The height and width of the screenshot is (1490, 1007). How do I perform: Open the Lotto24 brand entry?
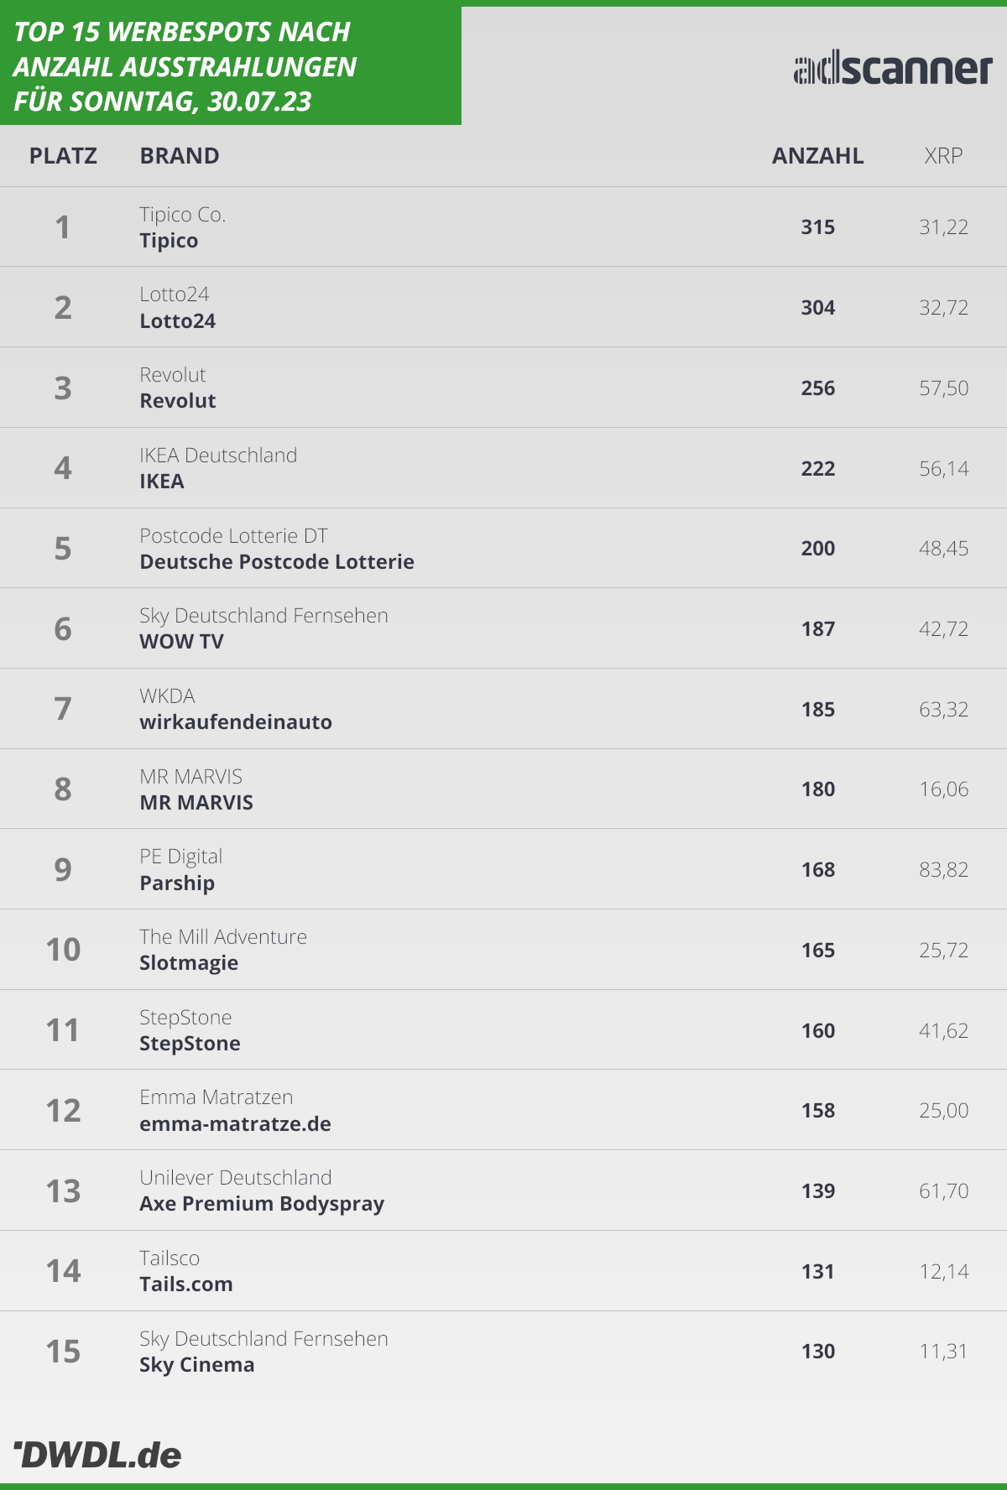coord(178,321)
